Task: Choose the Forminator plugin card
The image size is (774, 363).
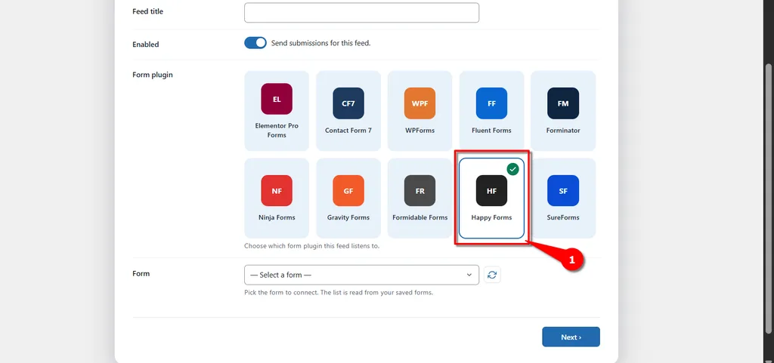Action: [562, 111]
